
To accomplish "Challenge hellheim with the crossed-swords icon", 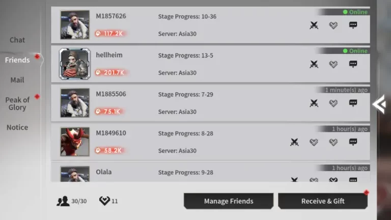I will (x=314, y=64).
